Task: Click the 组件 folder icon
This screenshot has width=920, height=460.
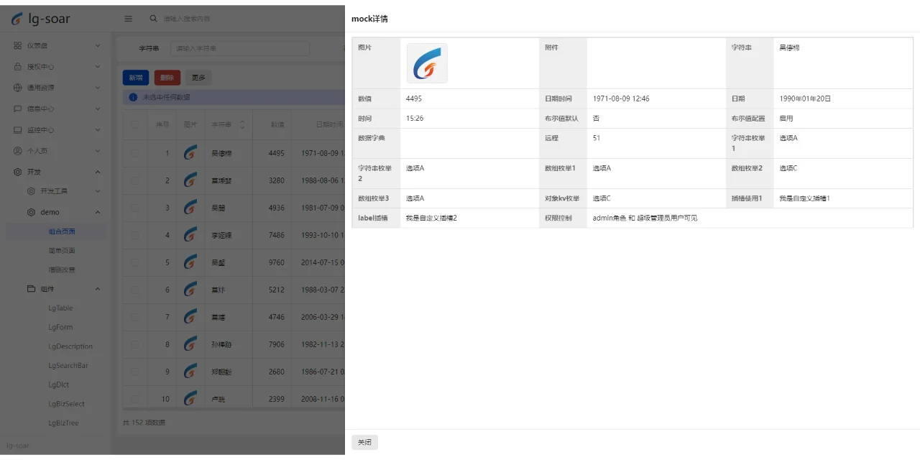Action: 31,289
